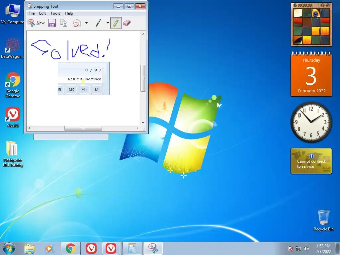This screenshot has width=340, height=255.
Task: Select the Eraser tool
Action: [x=127, y=23]
